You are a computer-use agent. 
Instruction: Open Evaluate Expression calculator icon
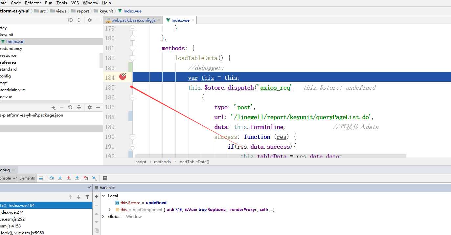point(105,178)
